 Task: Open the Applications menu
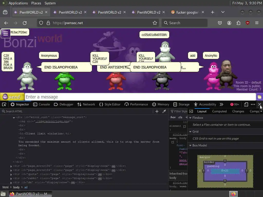click(x=18, y=3)
